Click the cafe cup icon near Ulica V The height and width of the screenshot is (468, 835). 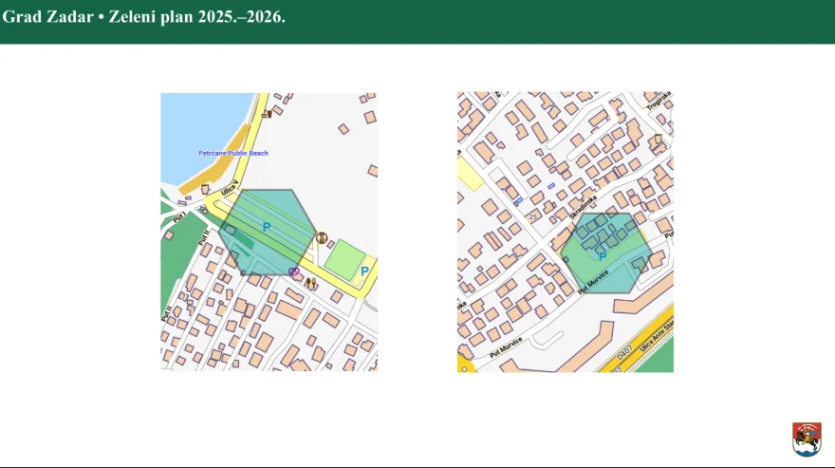[205, 189]
